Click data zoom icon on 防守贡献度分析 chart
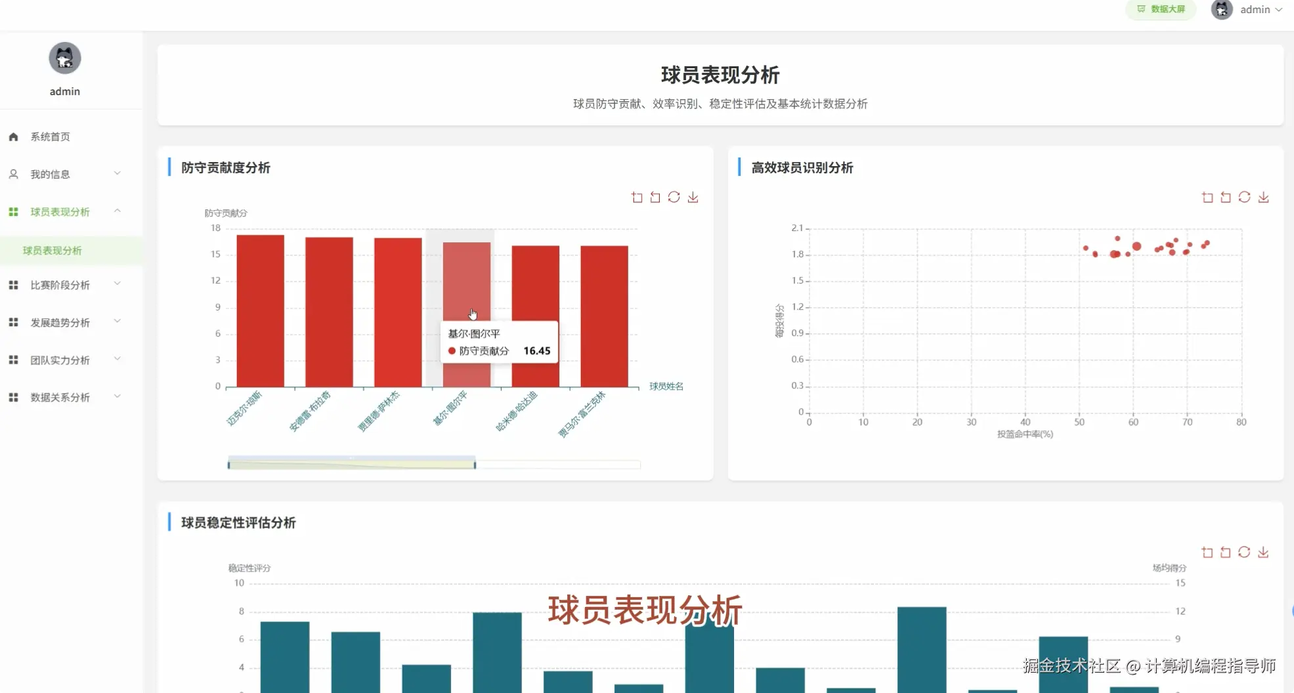Viewport: 1294px width, 693px height. pyautogui.click(x=637, y=197)
